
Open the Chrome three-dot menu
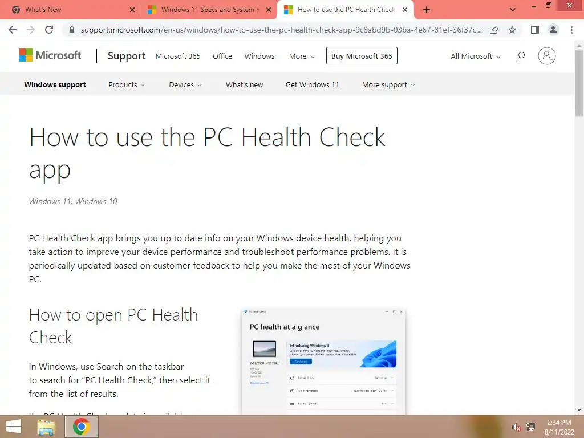point(571,30)
